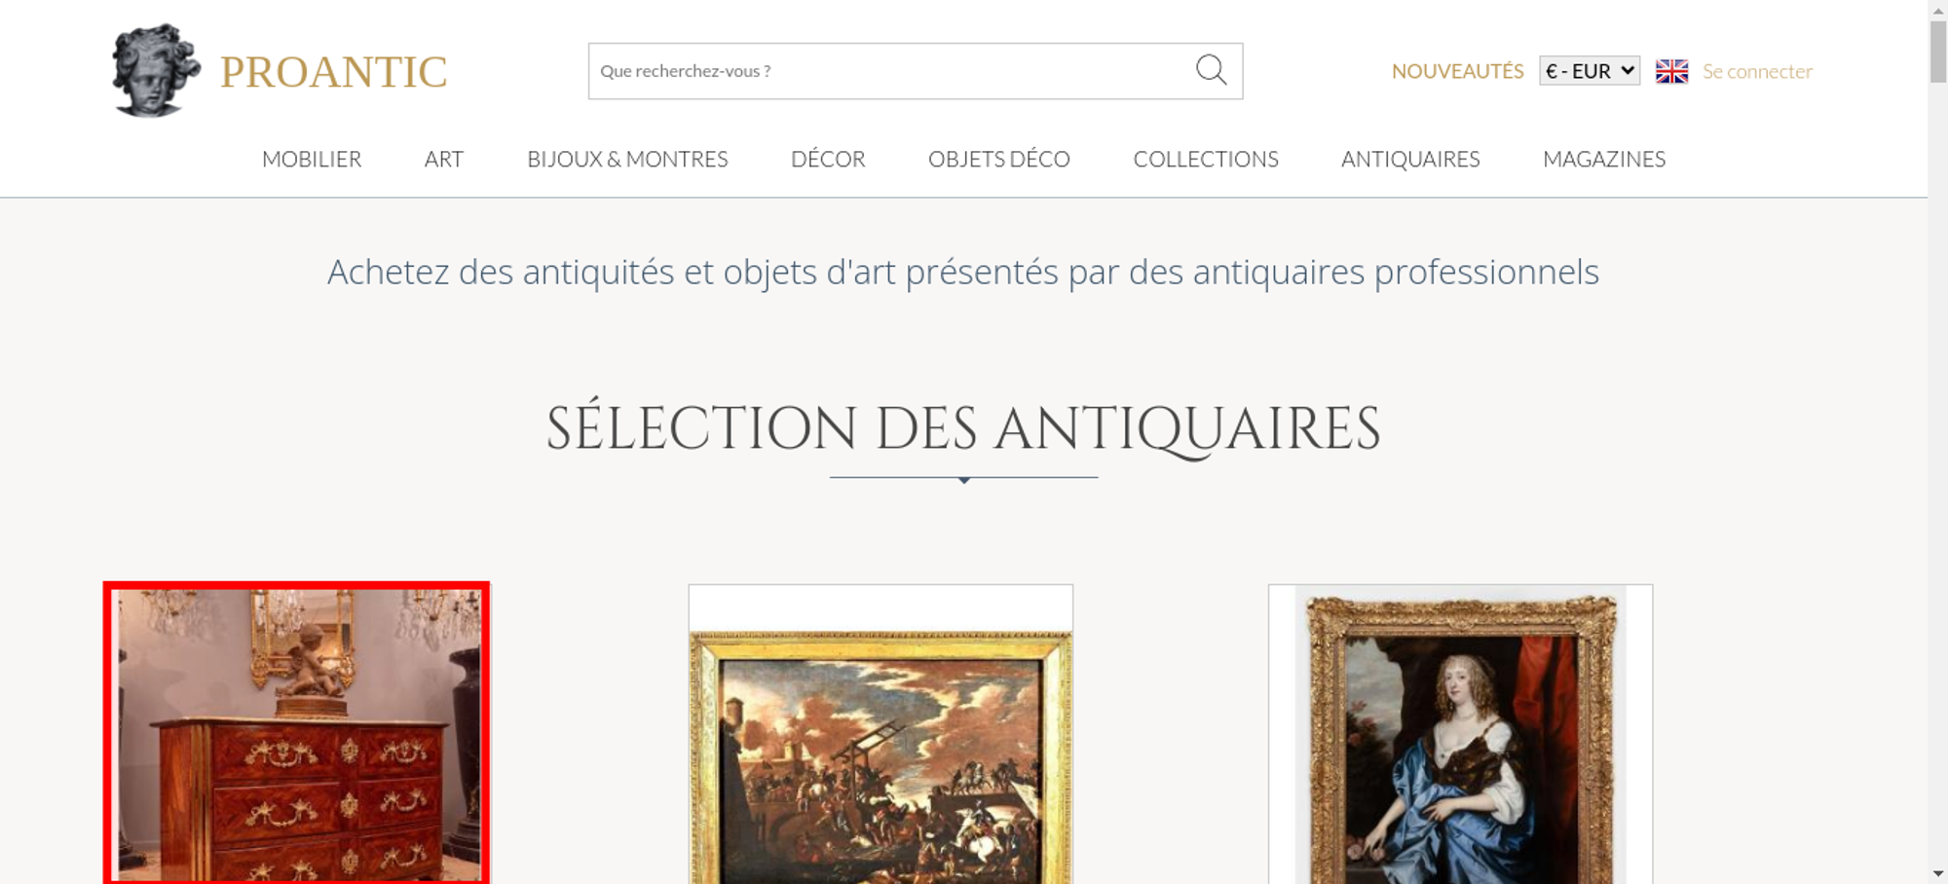Open the DÉCOR menu
Screen dimensions: 1948x884
pyautogui.click(x=828, y=159)
